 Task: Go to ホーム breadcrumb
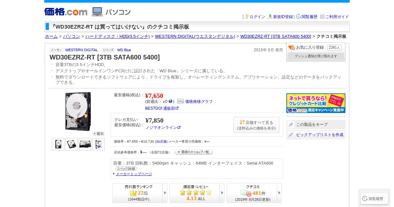[x=51, y=36]
